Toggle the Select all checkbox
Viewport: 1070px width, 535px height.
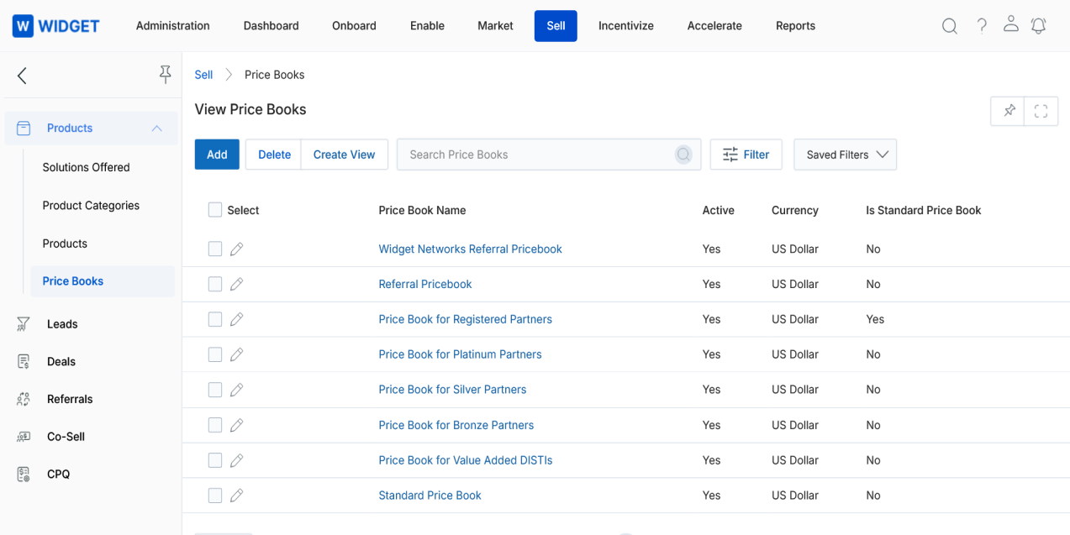point(215,210)
